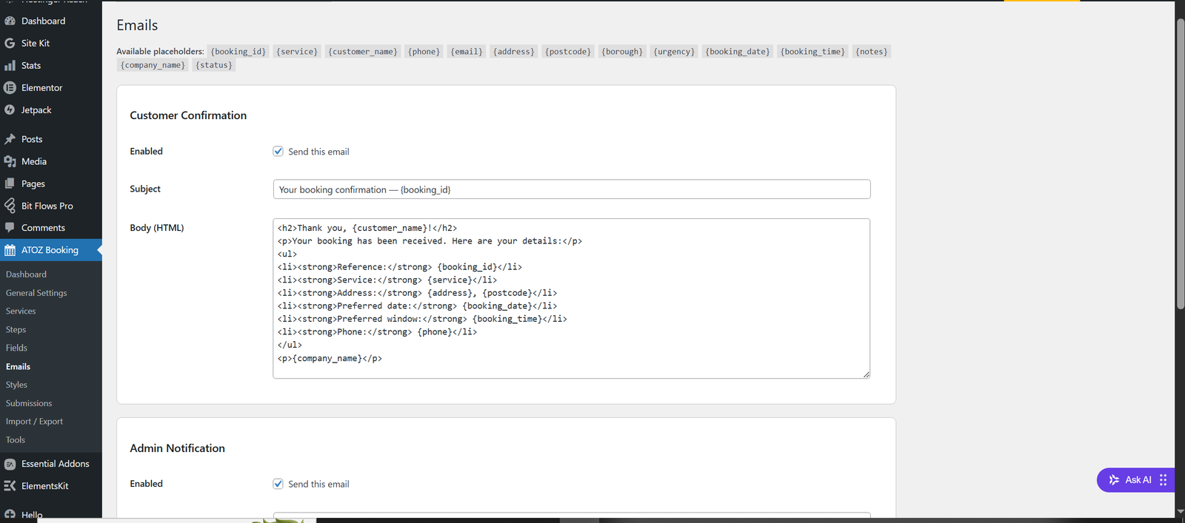Open the Posts menu
The height and width of the screenshot is (523, 1185).
[32, 139]
